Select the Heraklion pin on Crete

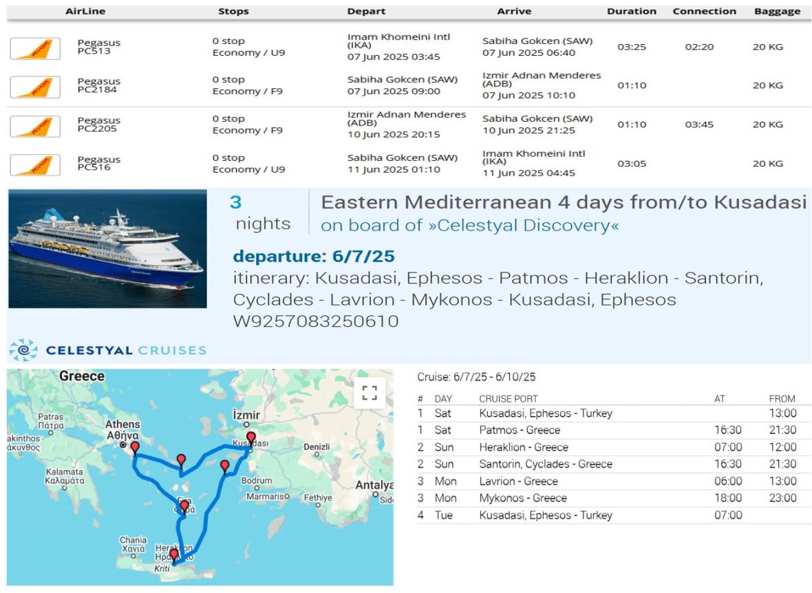coord(174,554)
